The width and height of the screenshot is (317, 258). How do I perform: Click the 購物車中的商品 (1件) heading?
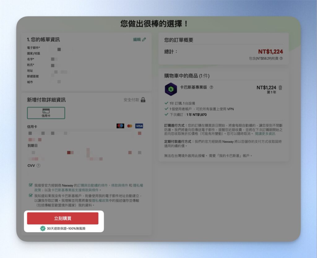(x=187, y=76)
